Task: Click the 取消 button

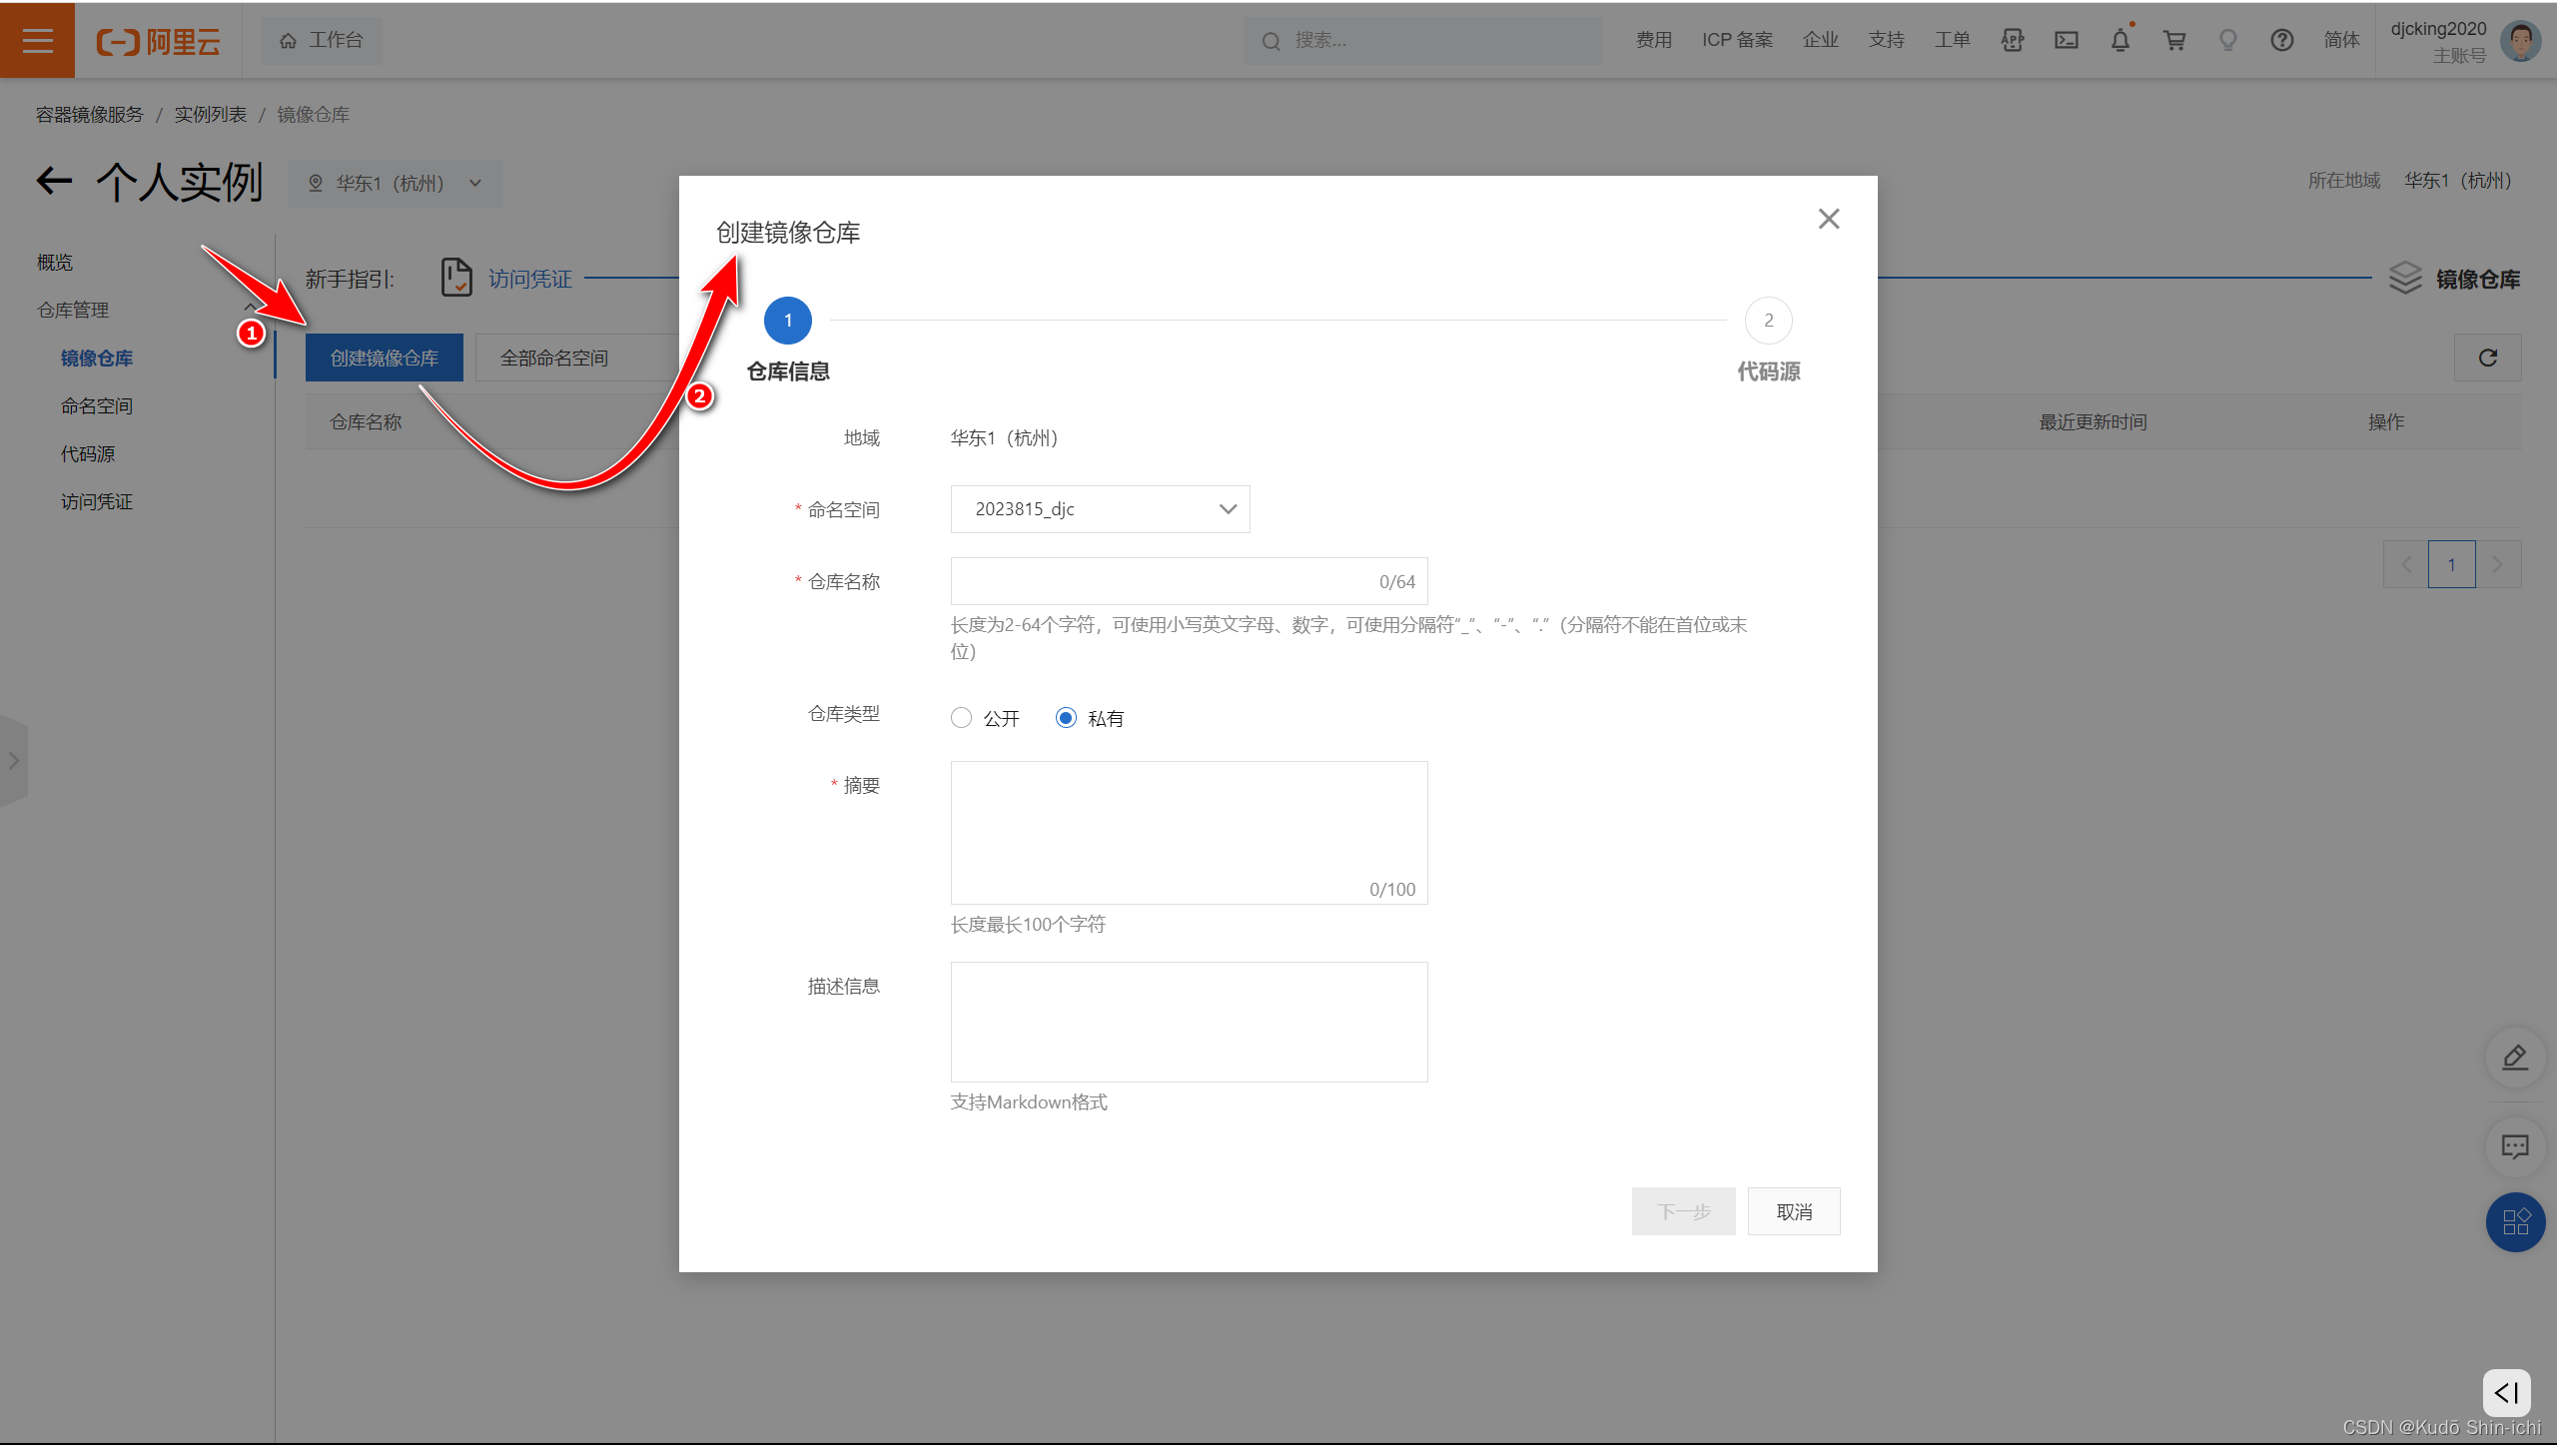Action: (1793, 1211)
